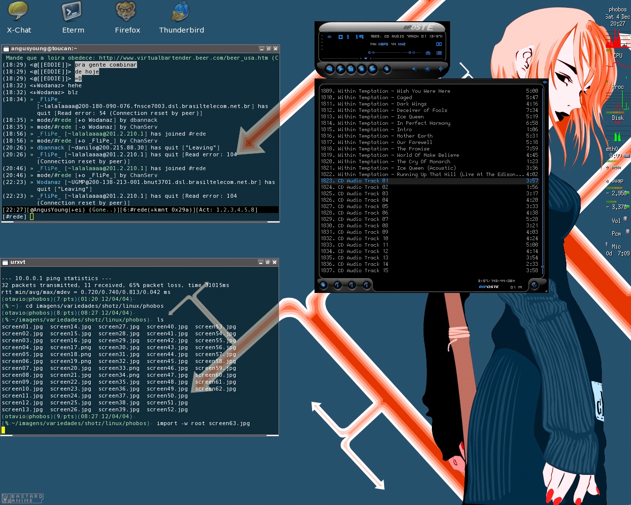The image size is (631, 505).
Task: Click third round button under playlist
Action: click(x=352, y=285)
